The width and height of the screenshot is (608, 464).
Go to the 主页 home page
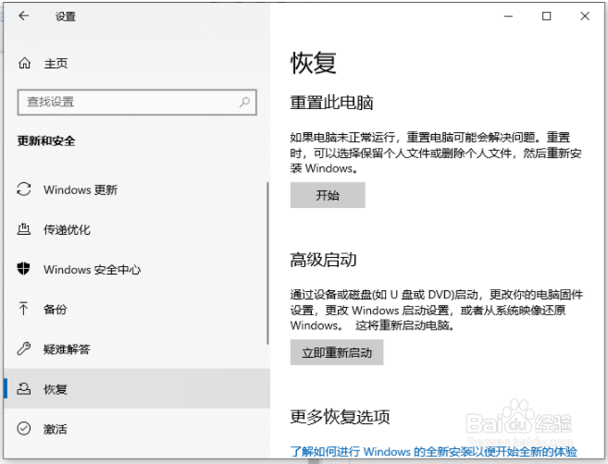click(x=137, y=63)
